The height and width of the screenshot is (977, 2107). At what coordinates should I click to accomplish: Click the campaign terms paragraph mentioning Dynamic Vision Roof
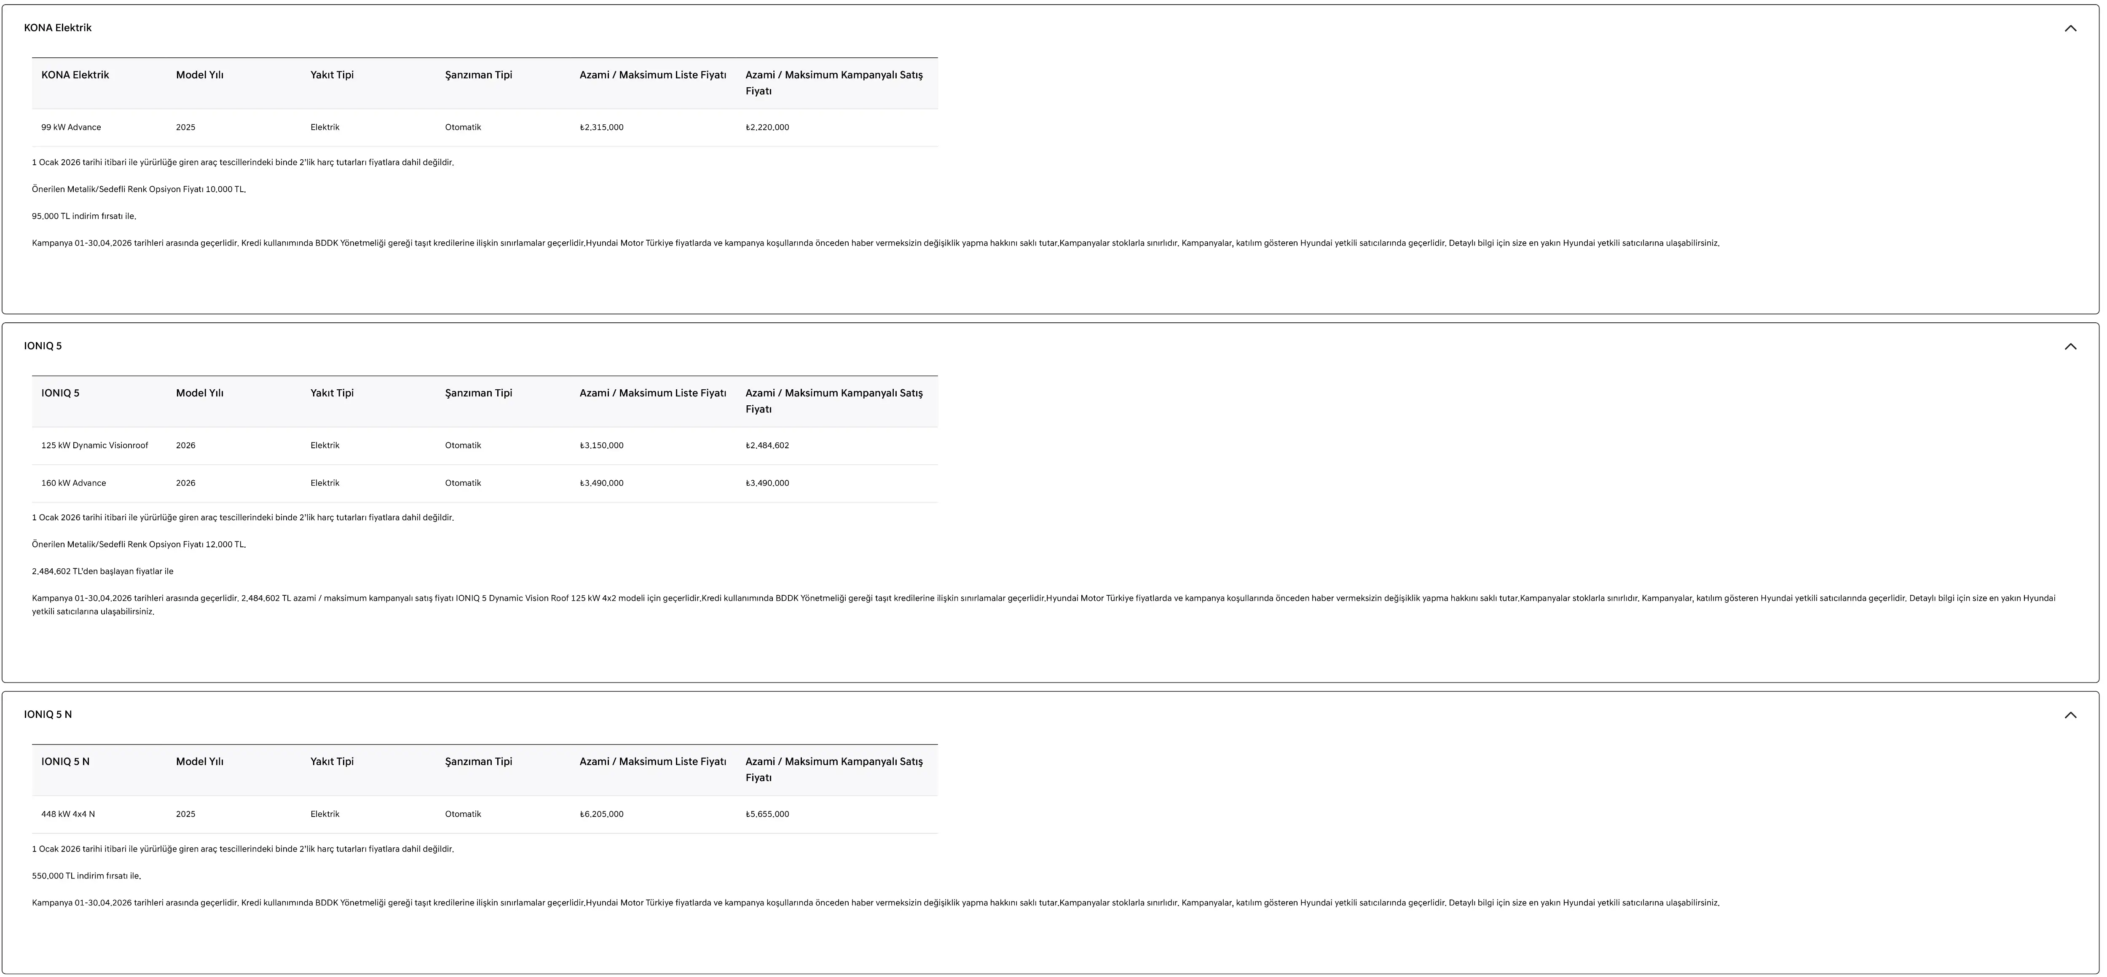pyautogui.click(x=1044, y=605)
